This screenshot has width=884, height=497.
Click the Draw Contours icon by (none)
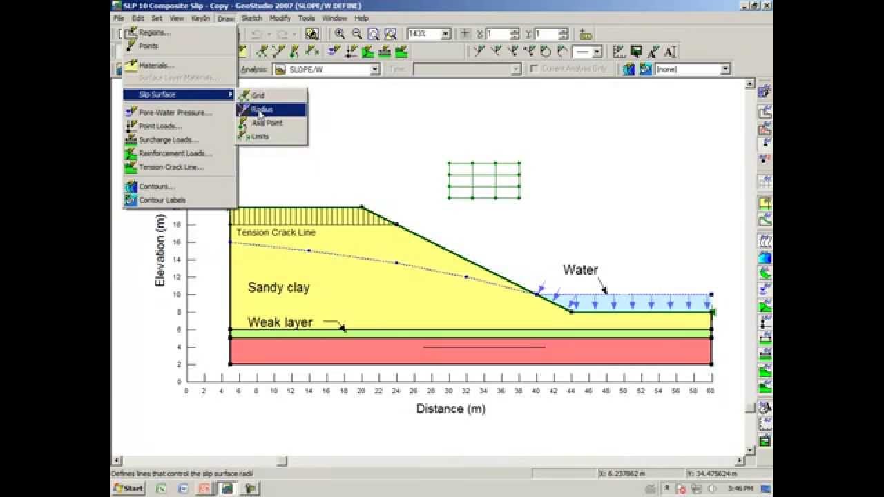pos(628,69)
